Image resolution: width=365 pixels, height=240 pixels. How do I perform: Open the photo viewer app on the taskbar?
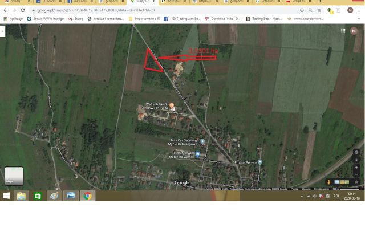71,196
